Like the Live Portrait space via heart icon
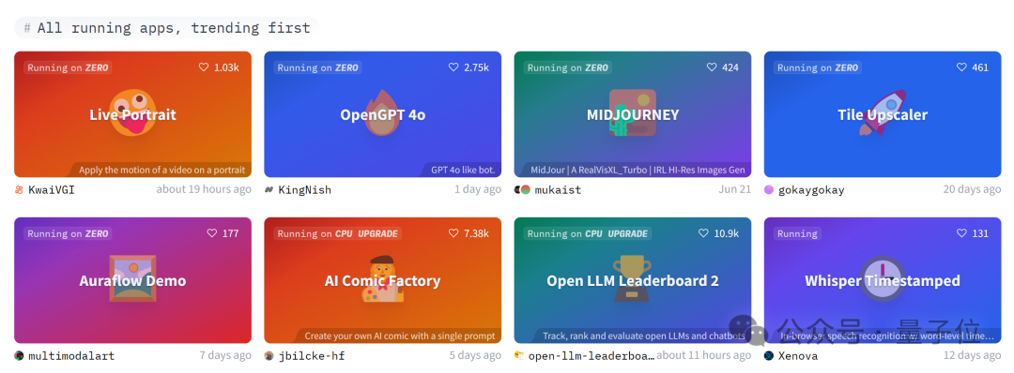This screenshot has height=373, width=1014. 204,67
